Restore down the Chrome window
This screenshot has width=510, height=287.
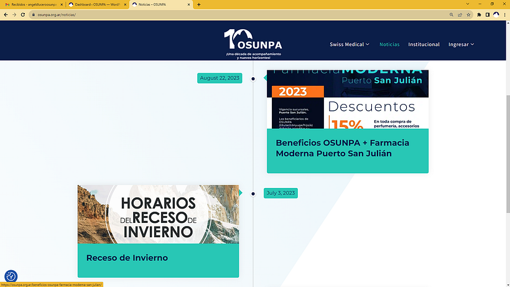[492, 4]
